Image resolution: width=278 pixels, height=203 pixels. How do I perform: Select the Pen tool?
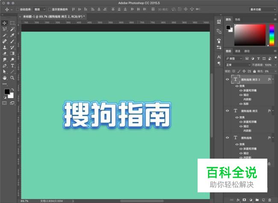4,66
